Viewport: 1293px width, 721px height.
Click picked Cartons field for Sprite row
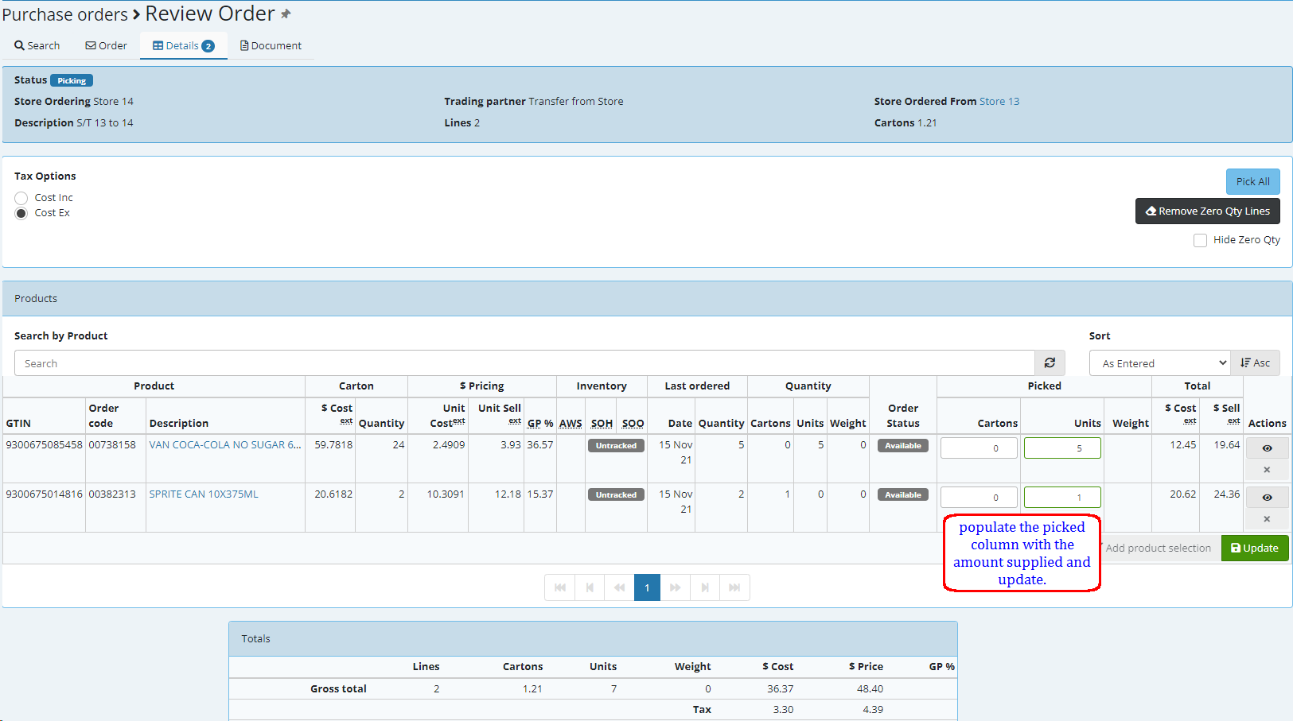pyautogui.click(x=979, y=498)
